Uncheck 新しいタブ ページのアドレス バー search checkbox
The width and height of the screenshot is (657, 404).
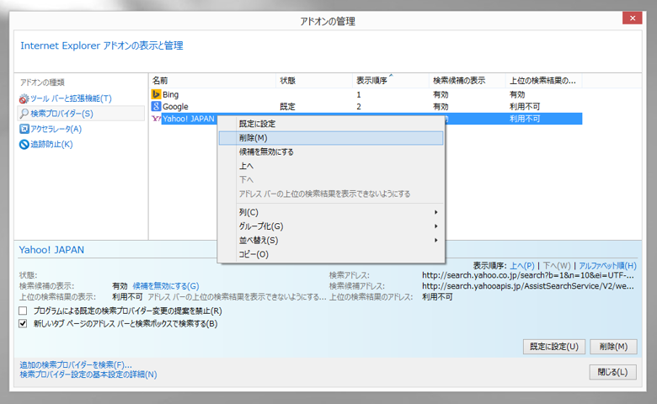[x=23, y=323]
